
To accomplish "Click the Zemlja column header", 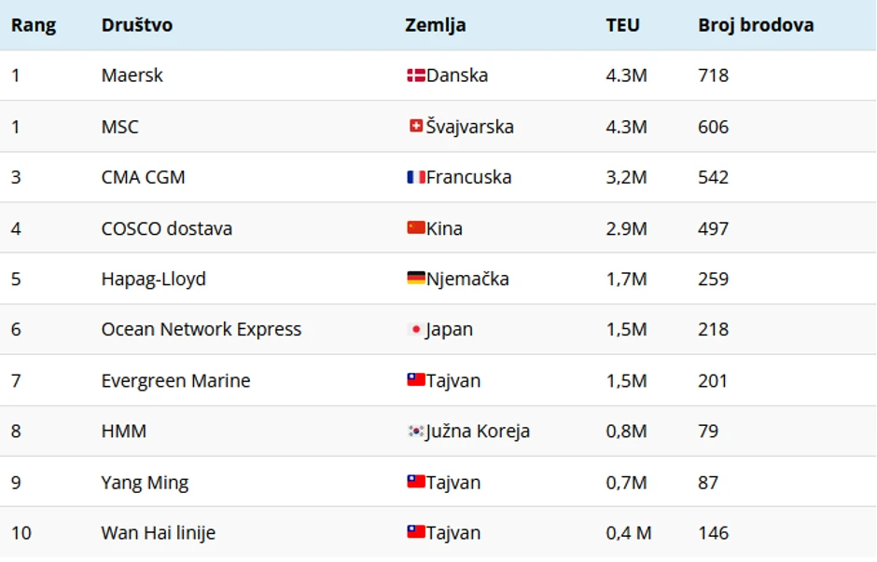I will click(x=436, y=25).
